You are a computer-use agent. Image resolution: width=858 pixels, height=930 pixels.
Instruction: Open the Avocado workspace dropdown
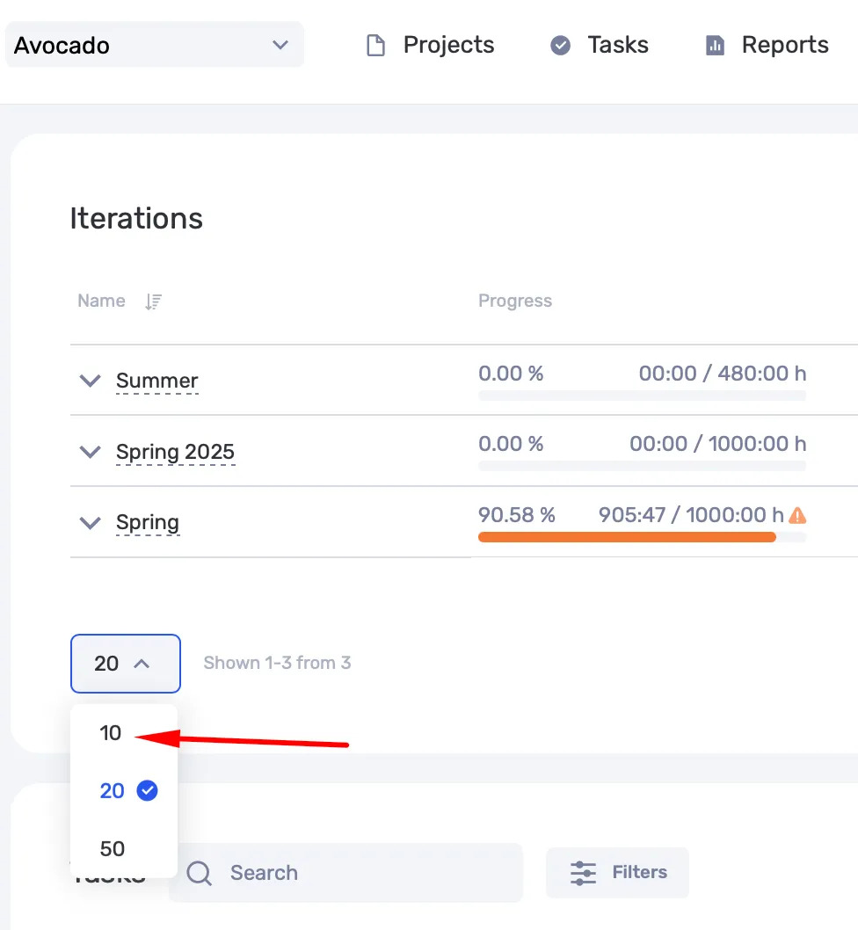pyautogui.click(x=154, y=45)
